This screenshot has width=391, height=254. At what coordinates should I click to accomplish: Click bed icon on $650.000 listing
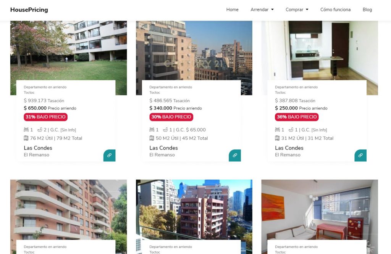tap(26, 130)
